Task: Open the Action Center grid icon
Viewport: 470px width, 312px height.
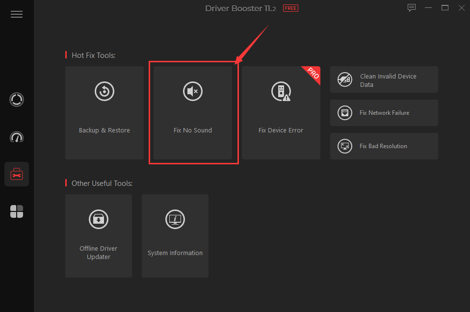Action: (x=17, y=211)
